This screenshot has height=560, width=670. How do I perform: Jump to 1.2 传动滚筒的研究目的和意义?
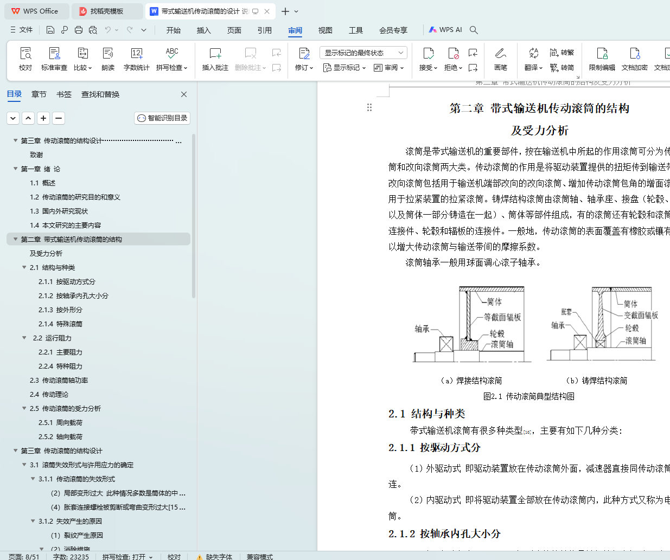(75, 197)
